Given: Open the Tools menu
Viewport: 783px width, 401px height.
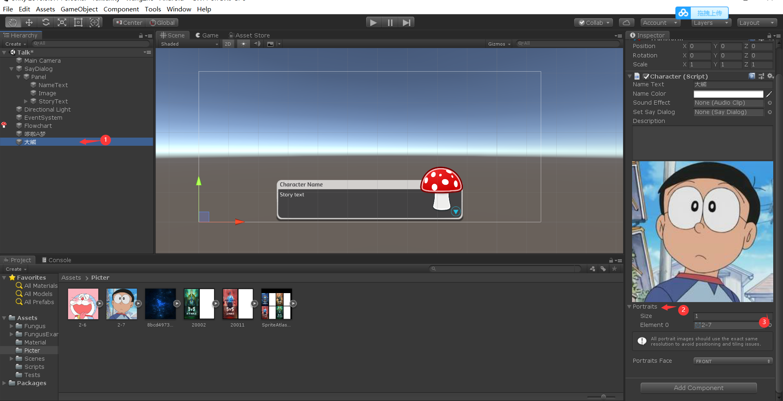Looking at the screenshot, I should [153, 9].
